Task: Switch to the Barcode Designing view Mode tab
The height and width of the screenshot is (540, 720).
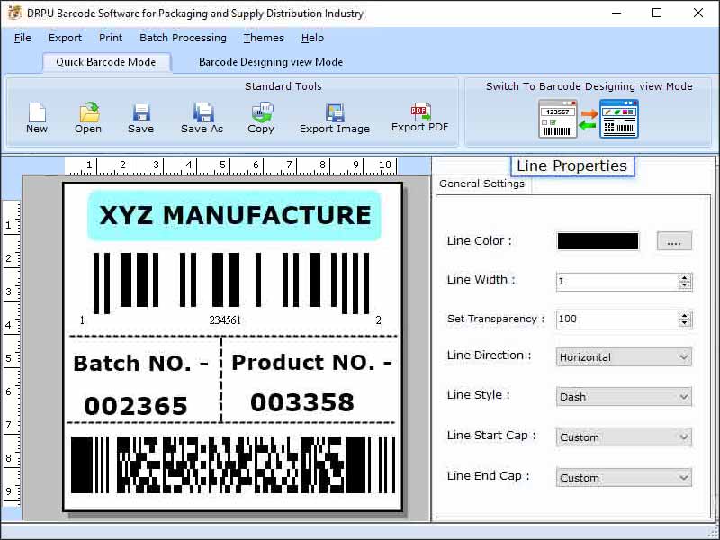Action: [x=268, y=62]
